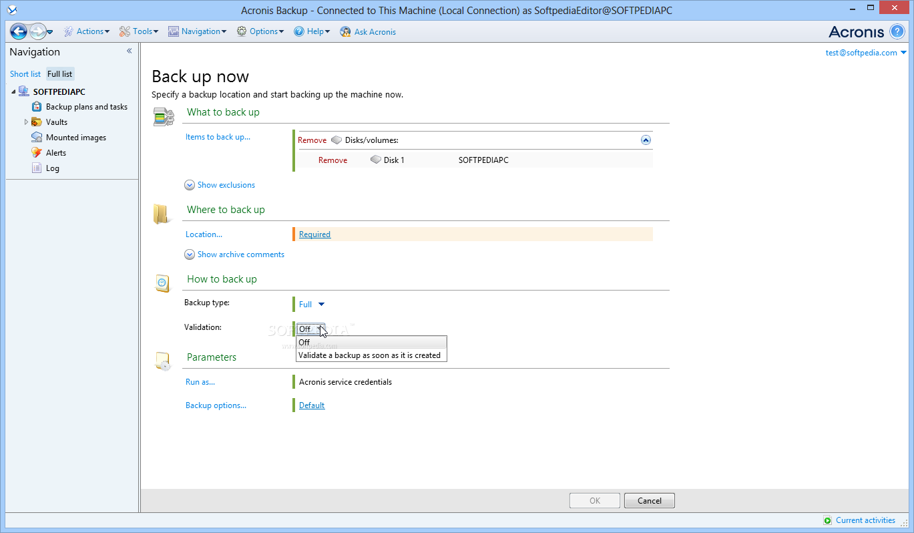
Task: Open the Navigation menu in toolbar
Action: 197,31
